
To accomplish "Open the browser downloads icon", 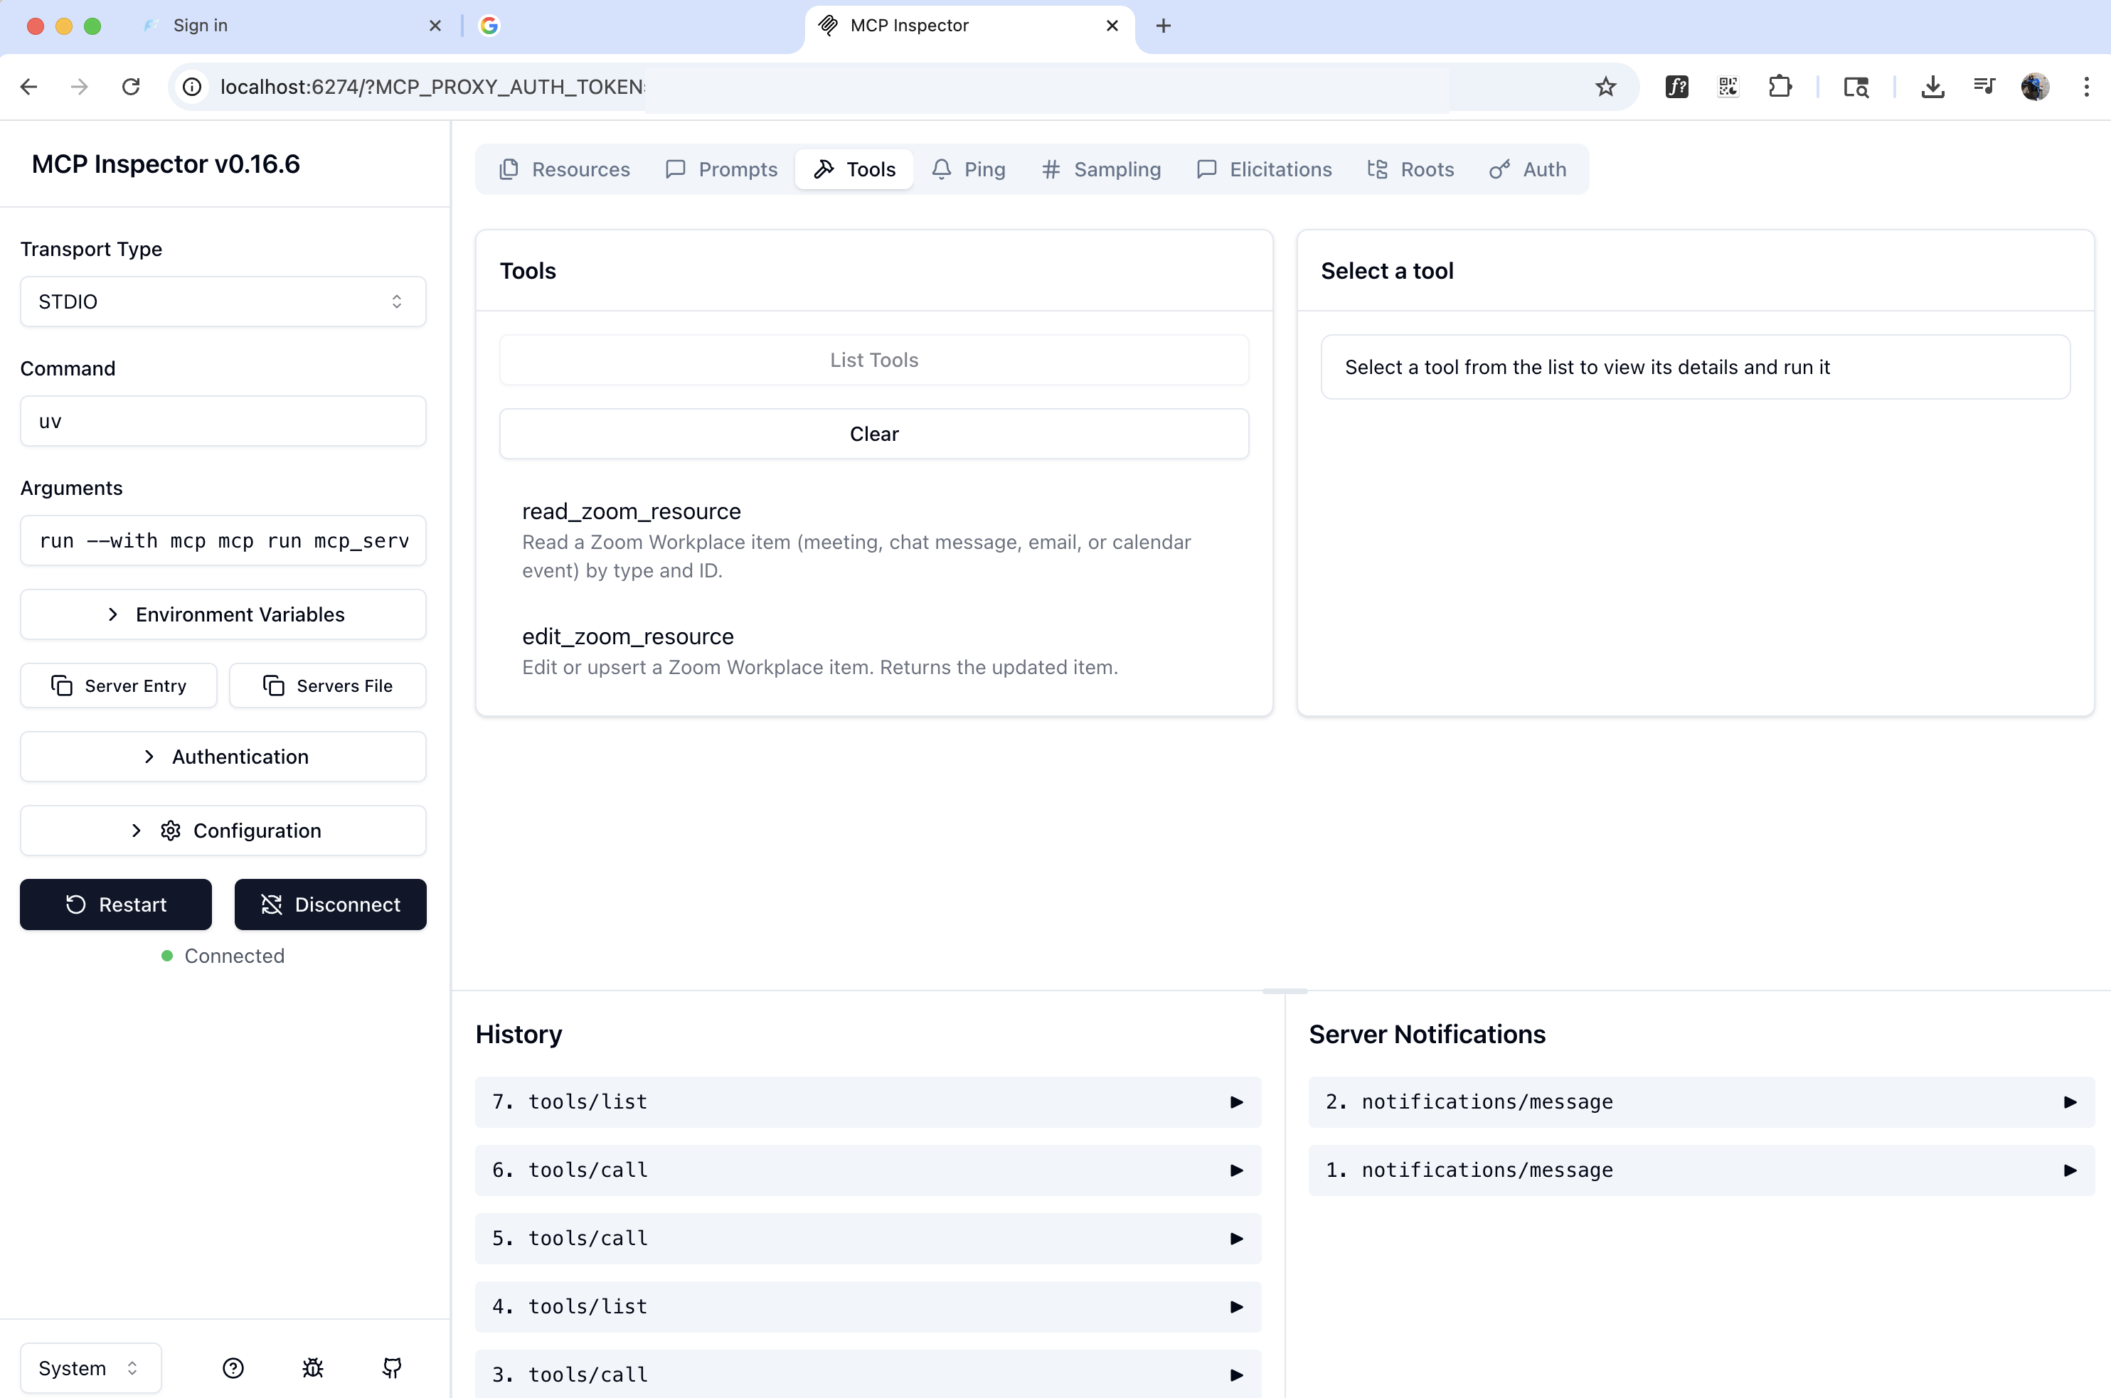I will (1932, 87).
